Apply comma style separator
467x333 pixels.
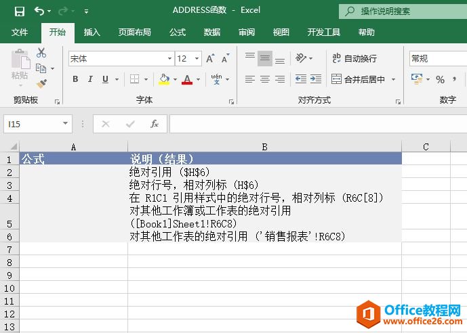454,79
